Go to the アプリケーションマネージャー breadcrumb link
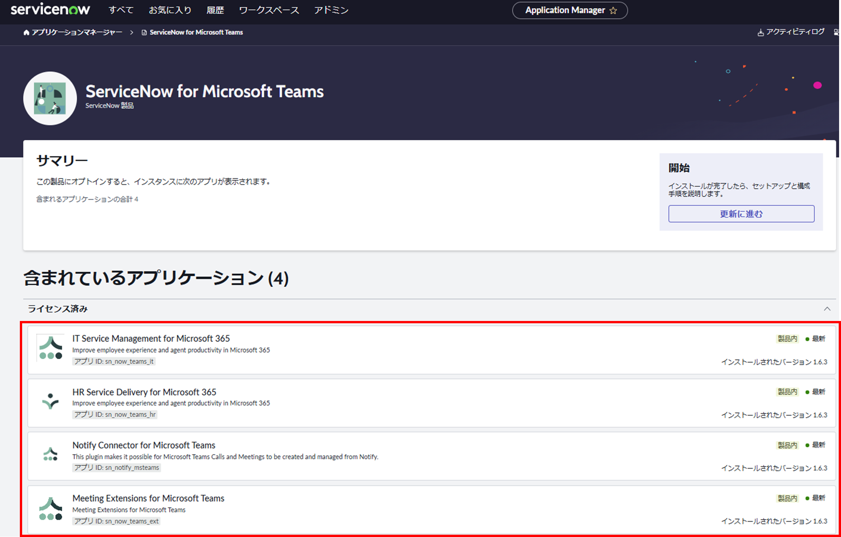The height and width of the screenshot is (537, 841). pyautogui.click(x=77, y=32)
